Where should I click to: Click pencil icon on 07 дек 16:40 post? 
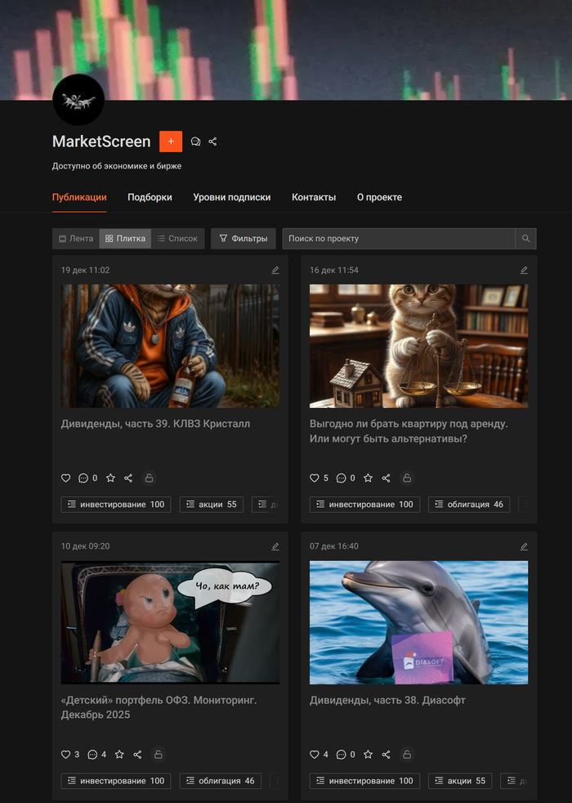tap(524, 546)
